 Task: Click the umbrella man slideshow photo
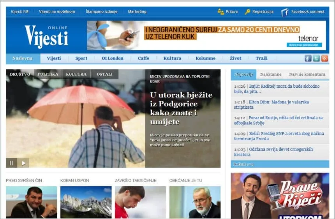point(76,118)
